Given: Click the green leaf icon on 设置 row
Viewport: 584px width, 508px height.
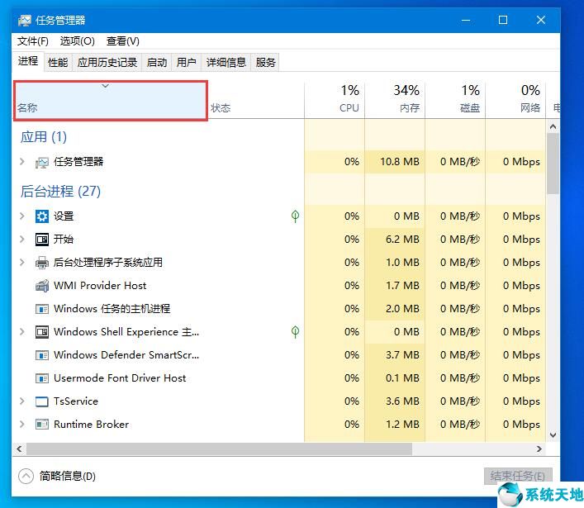Looking at the screenshot, I should point(296,216).
